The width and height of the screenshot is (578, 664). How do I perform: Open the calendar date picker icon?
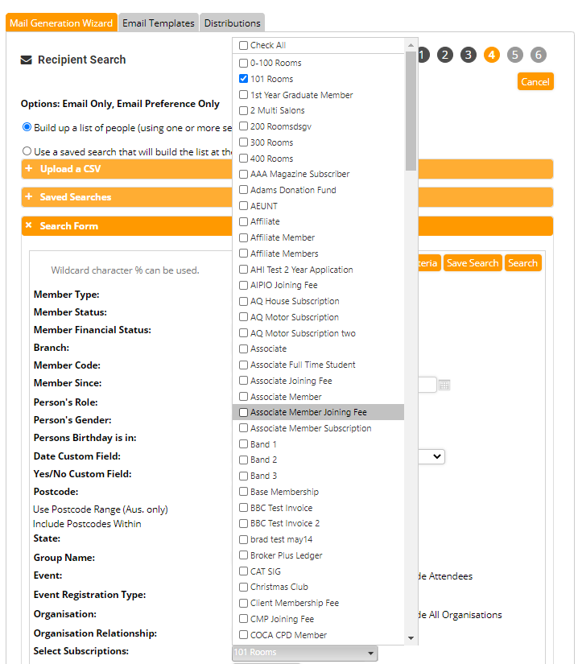pyautogui.click(x=444, y=386)
